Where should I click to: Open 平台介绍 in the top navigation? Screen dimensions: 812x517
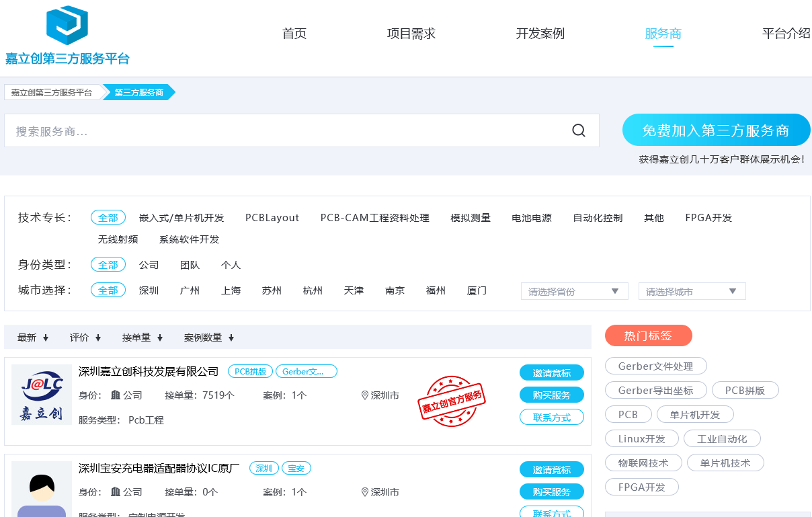pyautogui.click(x=786, y=34)
